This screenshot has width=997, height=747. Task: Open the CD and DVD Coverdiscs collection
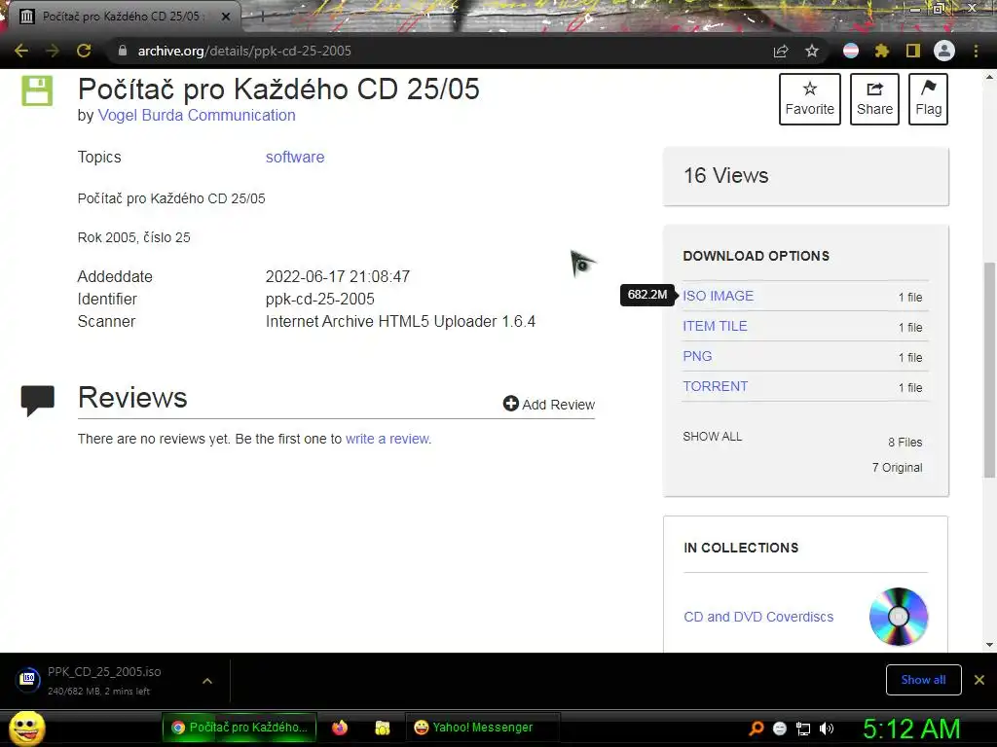coord(758,617)
